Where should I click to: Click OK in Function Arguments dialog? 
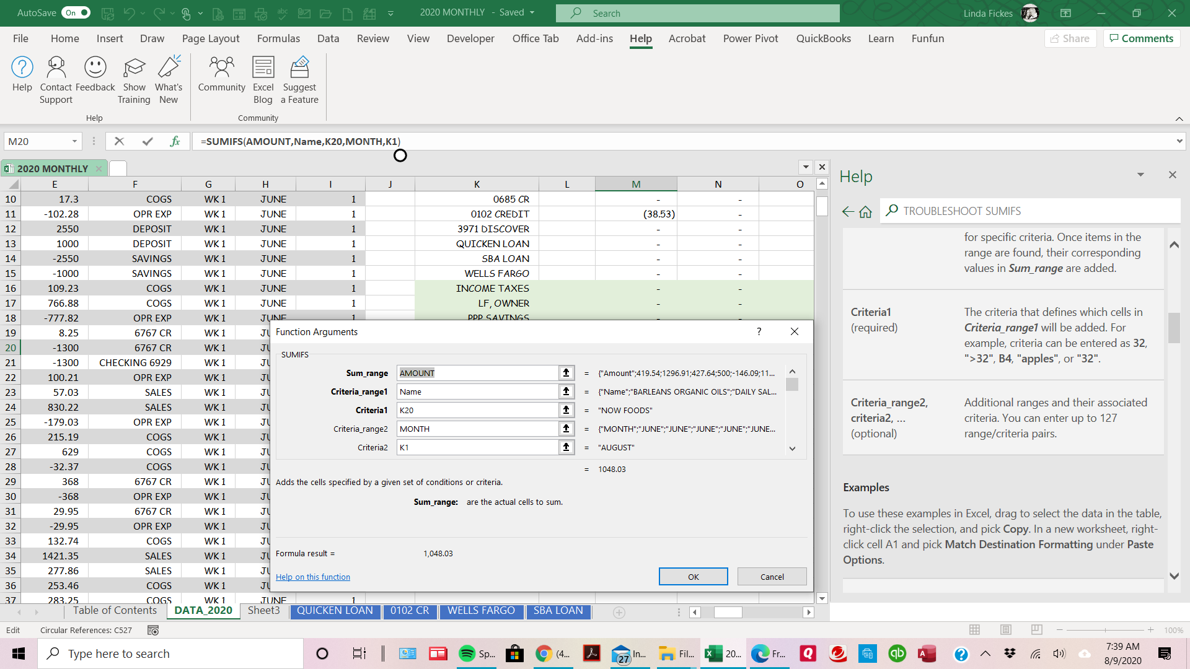[x=693, y=577]
